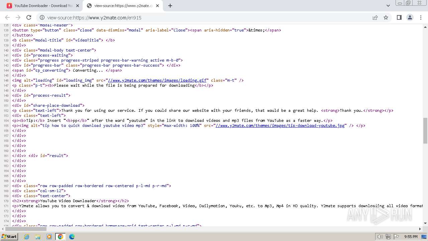Select the view-source y2mate tab
This screenshot has height=241, width=428.
click(123, 6)
